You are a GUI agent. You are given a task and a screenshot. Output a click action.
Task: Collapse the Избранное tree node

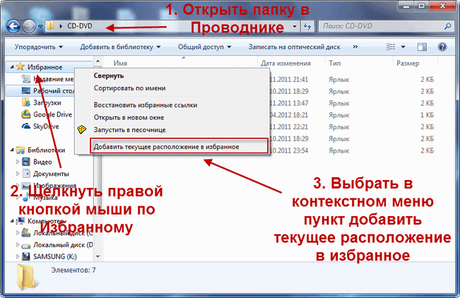pos(12,67)
